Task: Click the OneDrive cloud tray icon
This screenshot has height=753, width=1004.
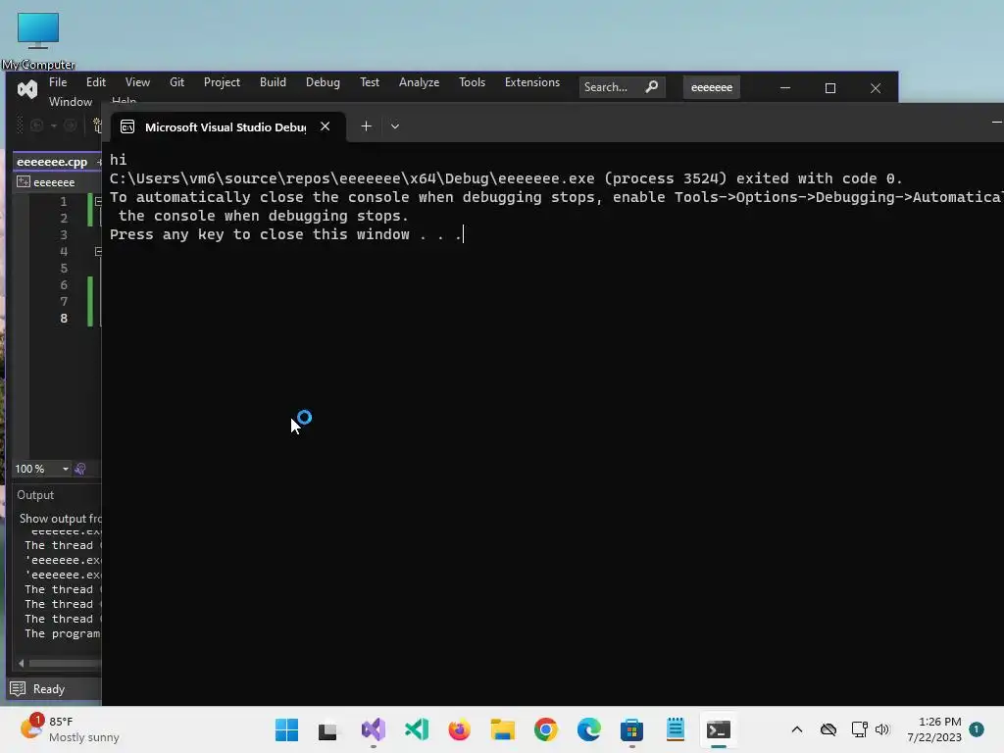Action: point(828,729)
